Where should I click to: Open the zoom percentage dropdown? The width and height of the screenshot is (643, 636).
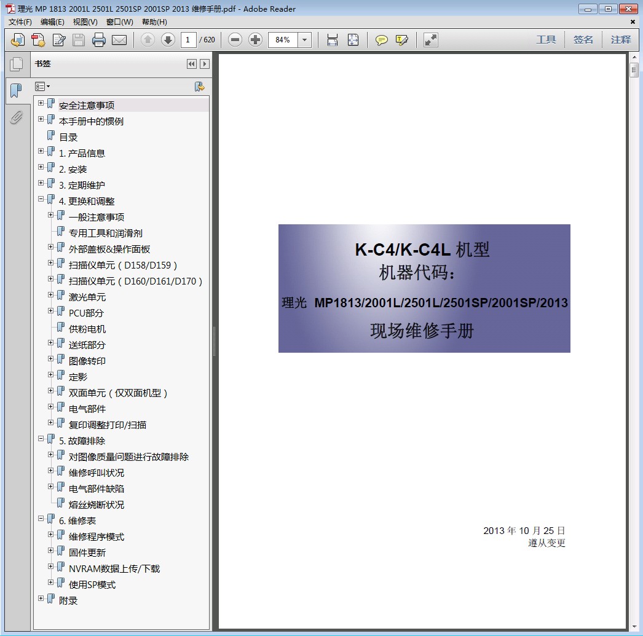point(305,40)
